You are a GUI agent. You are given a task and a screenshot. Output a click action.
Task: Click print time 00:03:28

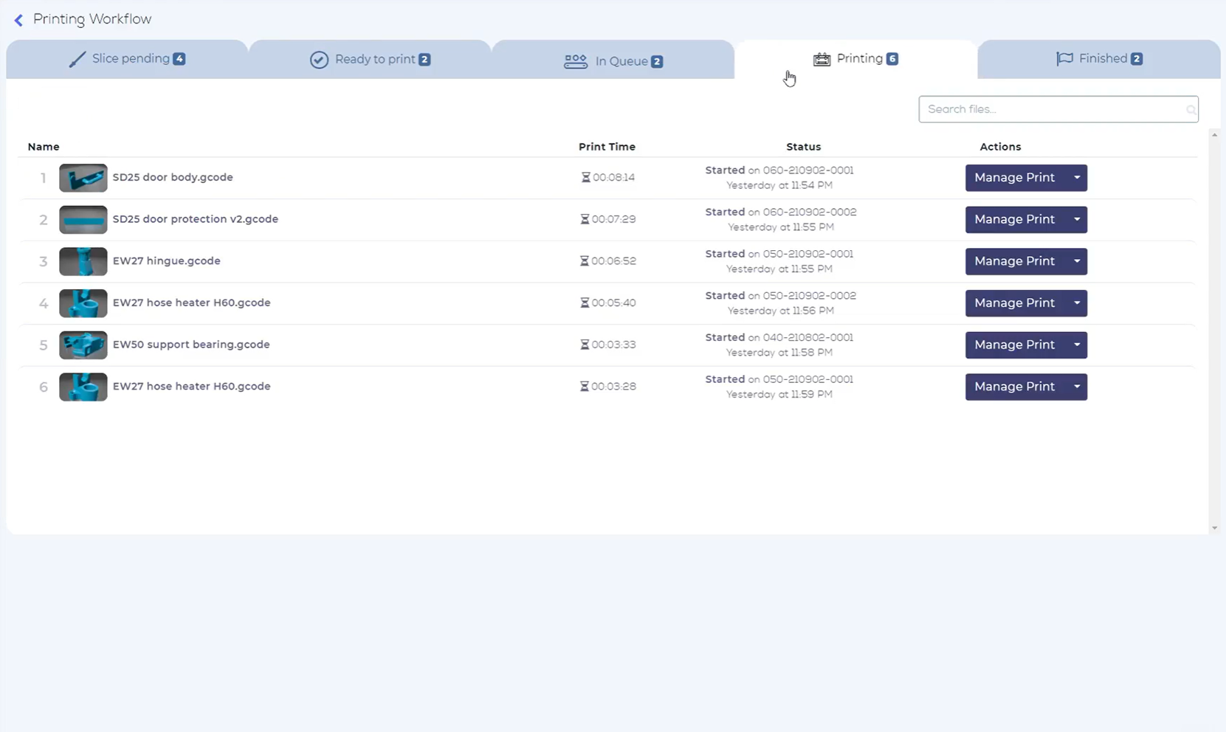pyautogui.click(x=613, y=387)
